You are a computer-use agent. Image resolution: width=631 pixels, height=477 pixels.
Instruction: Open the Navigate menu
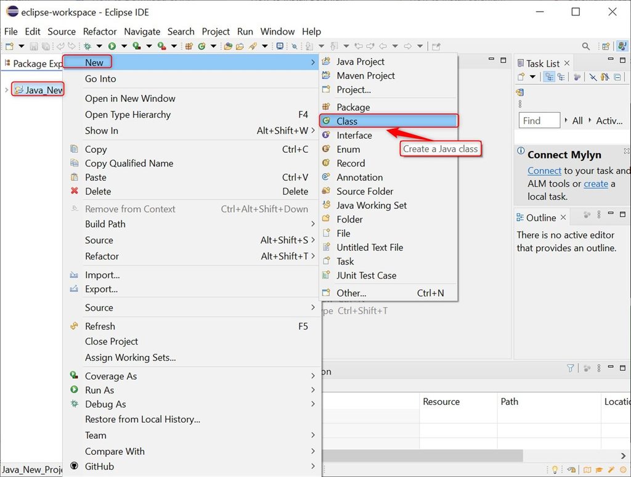[142, 31]
